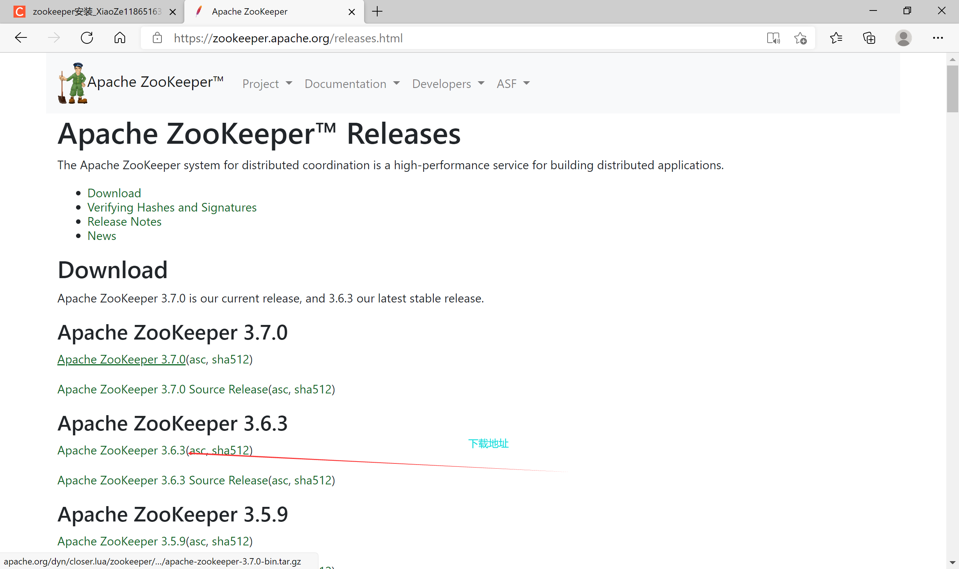Open the Collections icon
The image size is (959, 569).
coord(869,37)
